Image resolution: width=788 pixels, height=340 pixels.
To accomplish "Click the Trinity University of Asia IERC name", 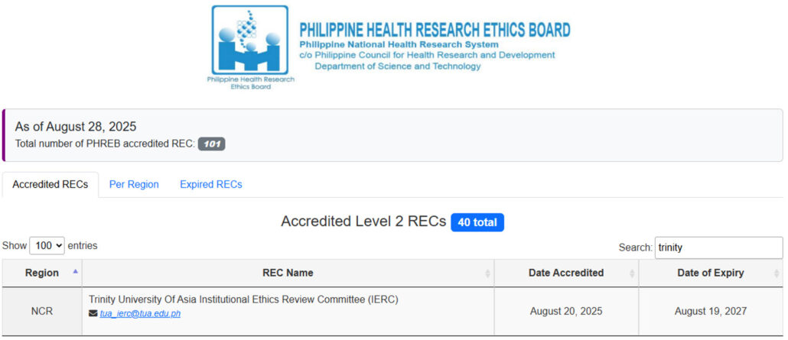I will click(x=243, y=299).
